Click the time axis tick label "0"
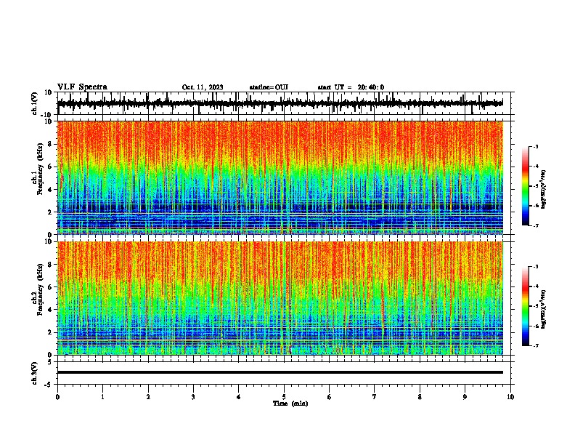The image size is (575, 445). [x=57, y=397]
